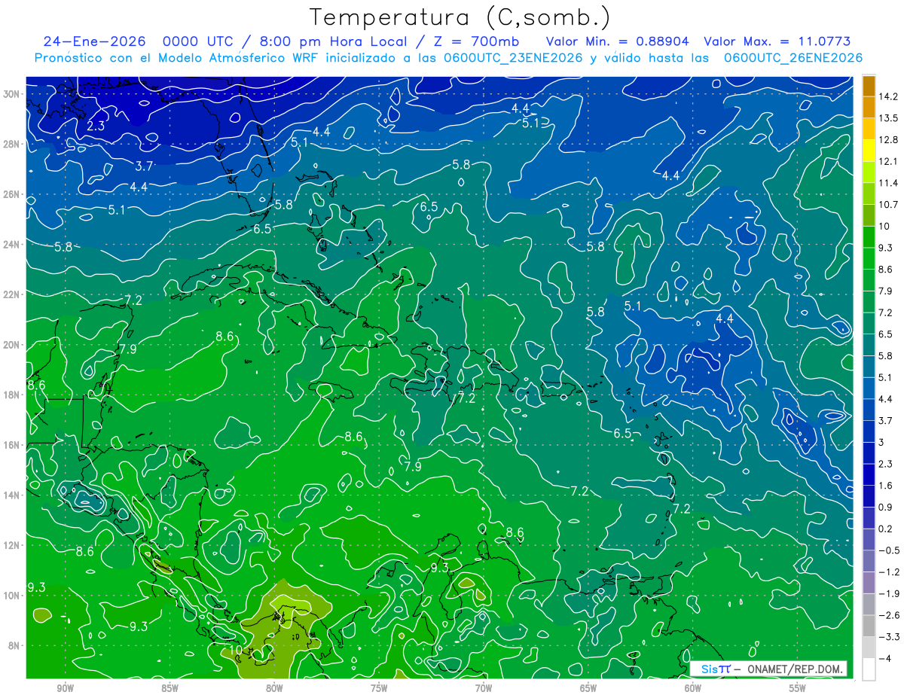Screen dimensions: 904x698
Task: Click the "0.2" color scale label
Action: click(x=886, y=529)
